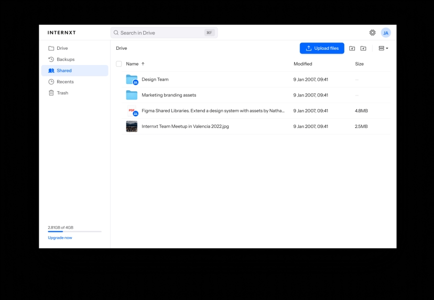Click the Upload files button
Image resolution: width=434 pixels, height=300 pixels.
click(x=322, y=48)
